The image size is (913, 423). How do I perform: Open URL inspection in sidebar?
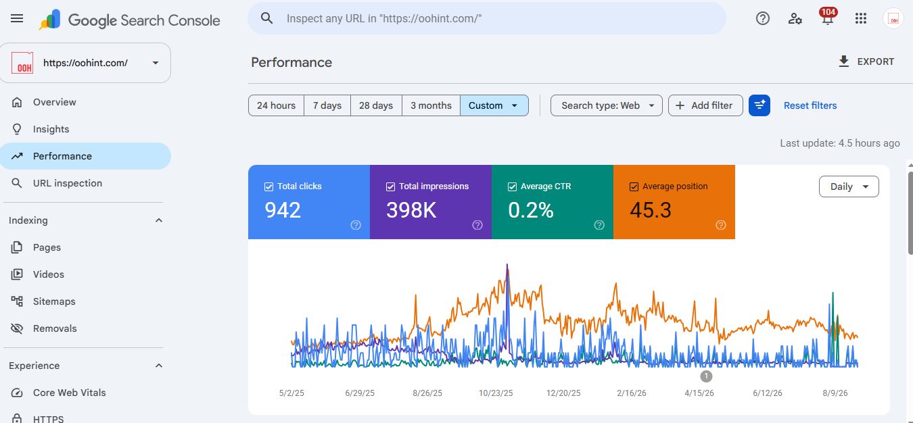pyautogui.click(x=85, y=183)
